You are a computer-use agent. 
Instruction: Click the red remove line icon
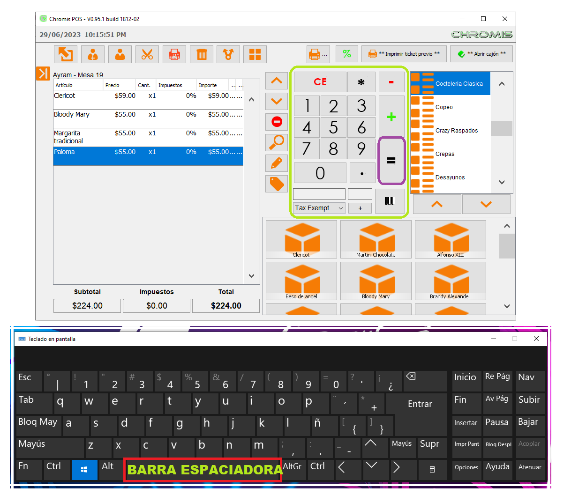click(277, 122)
